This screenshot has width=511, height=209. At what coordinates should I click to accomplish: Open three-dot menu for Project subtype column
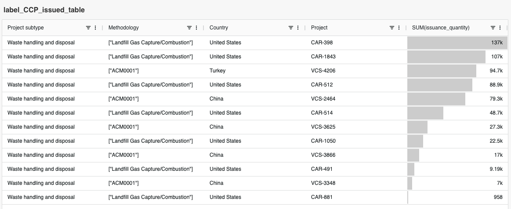click(x=95, y=28)
